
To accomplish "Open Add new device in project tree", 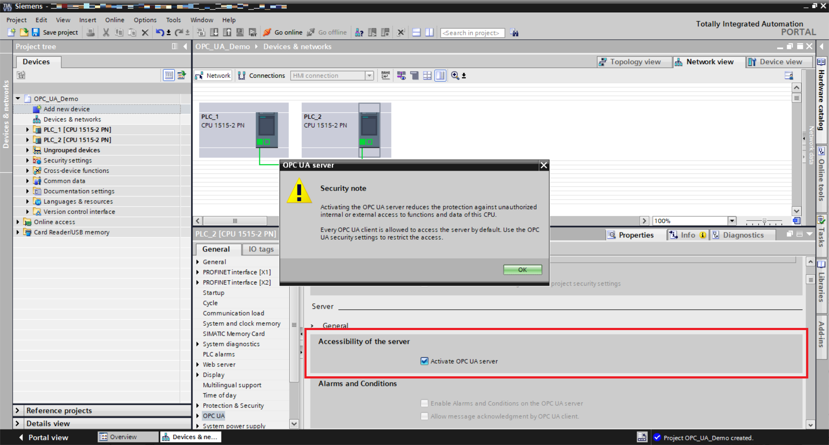I will [x=66, y=109].
